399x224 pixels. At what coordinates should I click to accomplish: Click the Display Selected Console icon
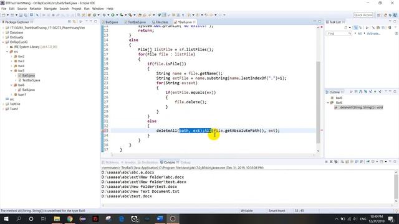pyautogui.click(x=373, y=162)
